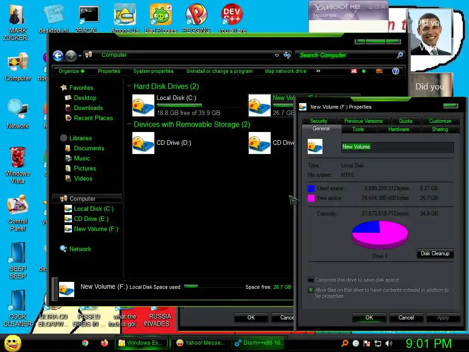
Task: Click the Search Computer field
Action: (346, 55)
